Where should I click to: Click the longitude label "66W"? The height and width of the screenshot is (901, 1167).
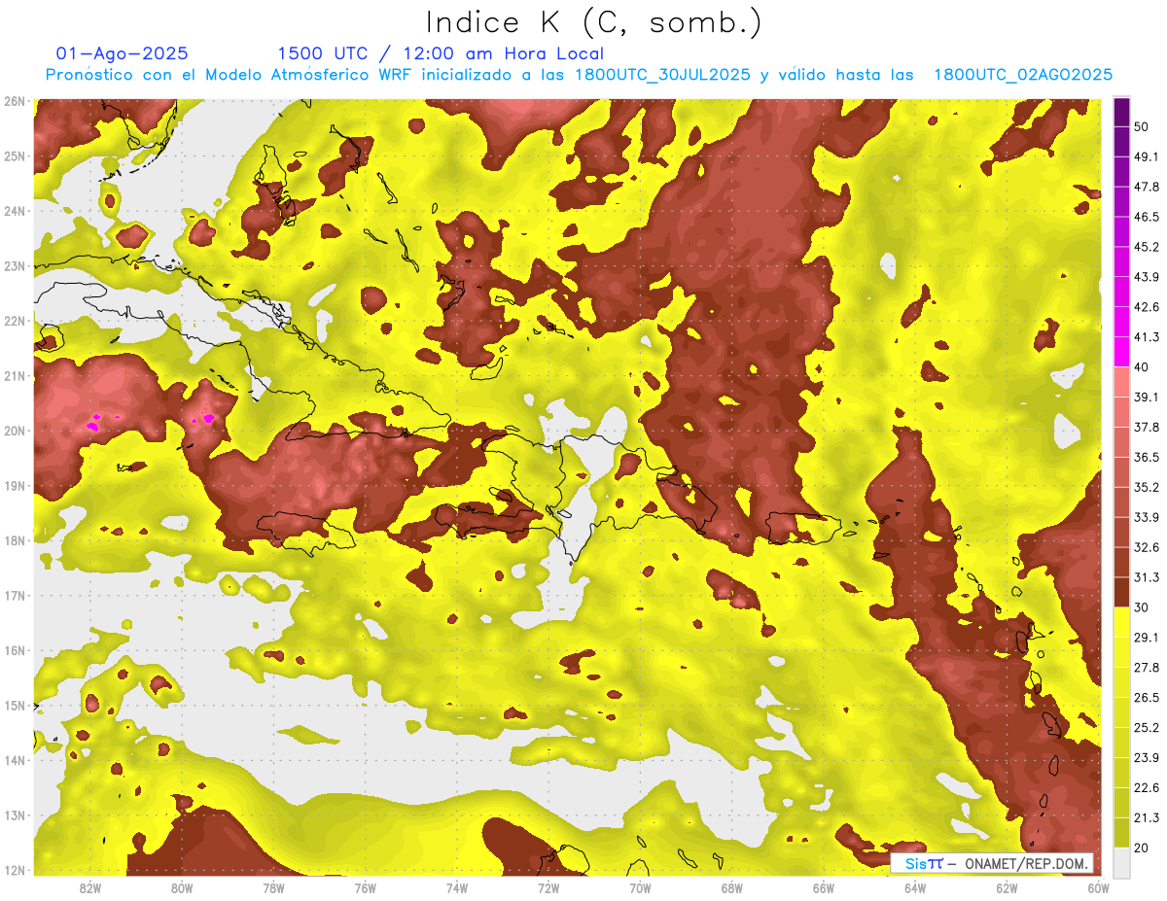[x=824, y=887]
